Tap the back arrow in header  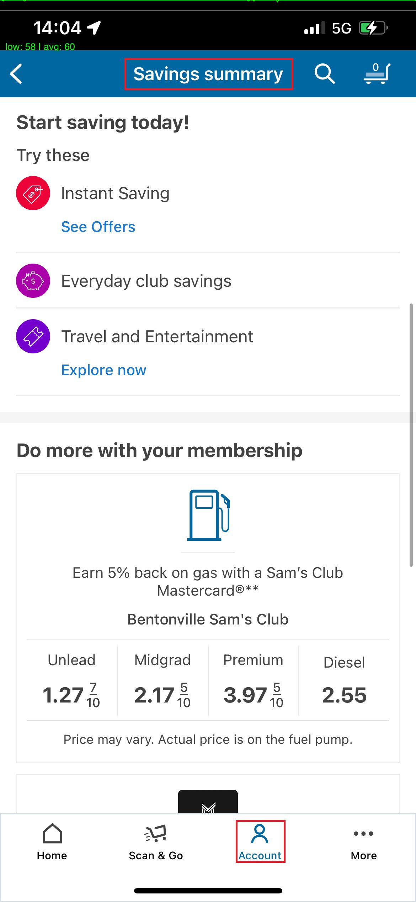[x=16, y=74]
